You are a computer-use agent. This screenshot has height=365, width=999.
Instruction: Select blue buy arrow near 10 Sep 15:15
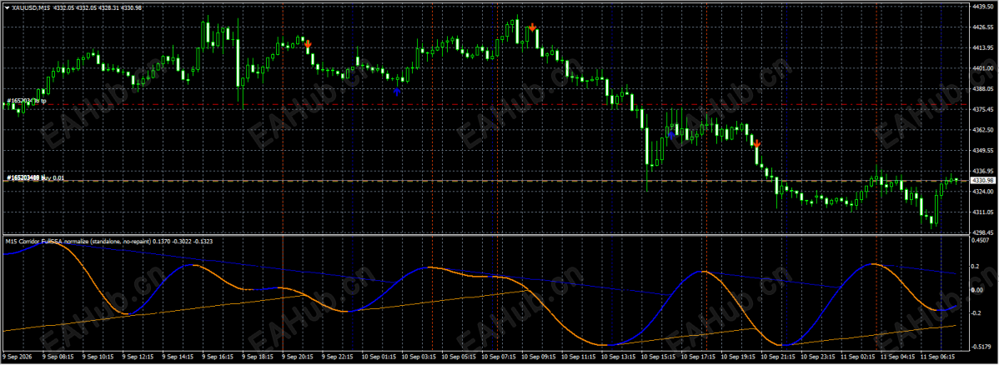[671, 135]
